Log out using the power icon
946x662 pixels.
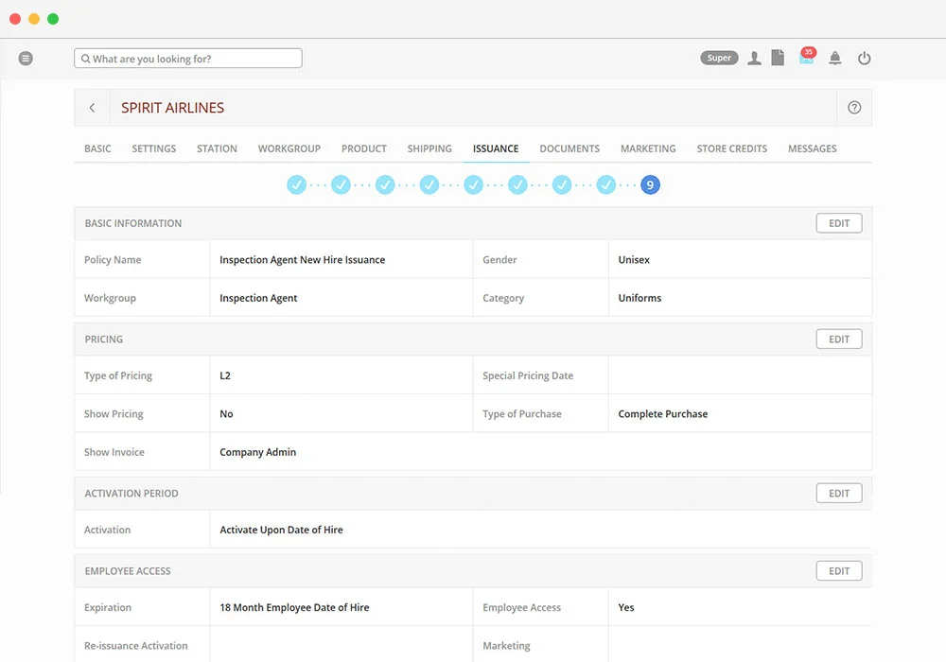pos(865,58)
